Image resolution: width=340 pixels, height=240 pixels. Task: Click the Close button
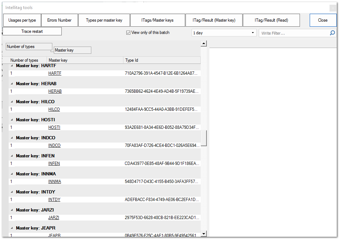click(323, 20)
